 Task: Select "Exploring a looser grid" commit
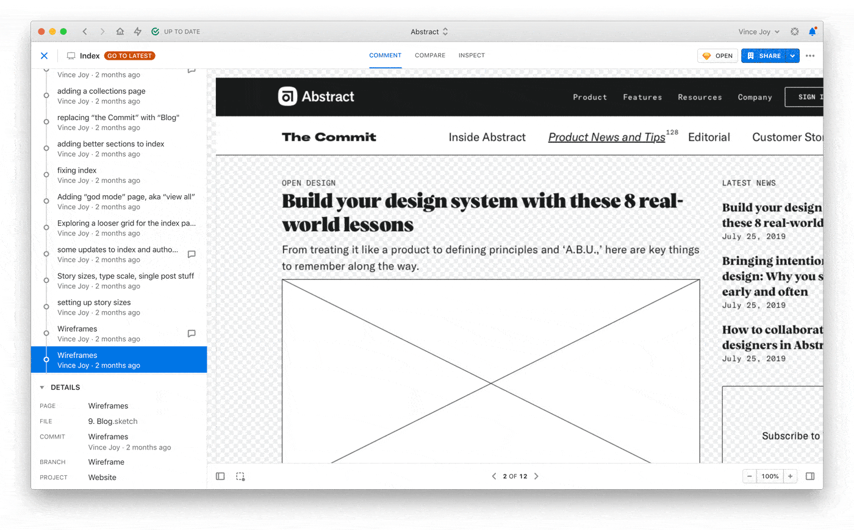click(x=119, y=228)
